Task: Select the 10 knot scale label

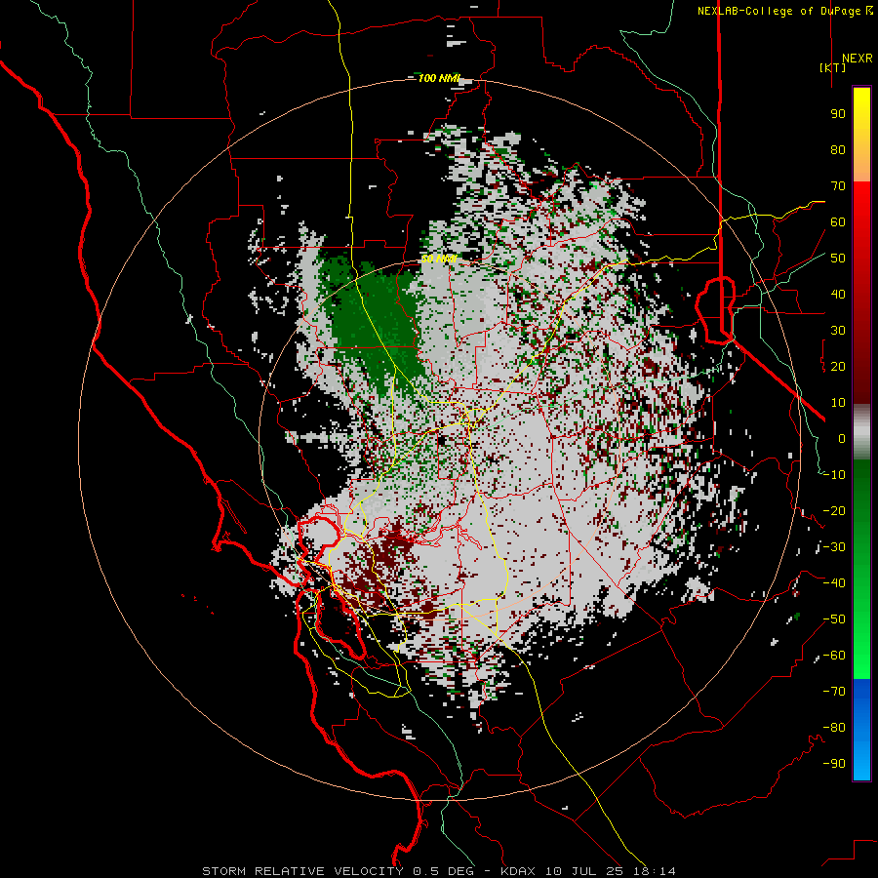Action: click(x=838, y=403)
